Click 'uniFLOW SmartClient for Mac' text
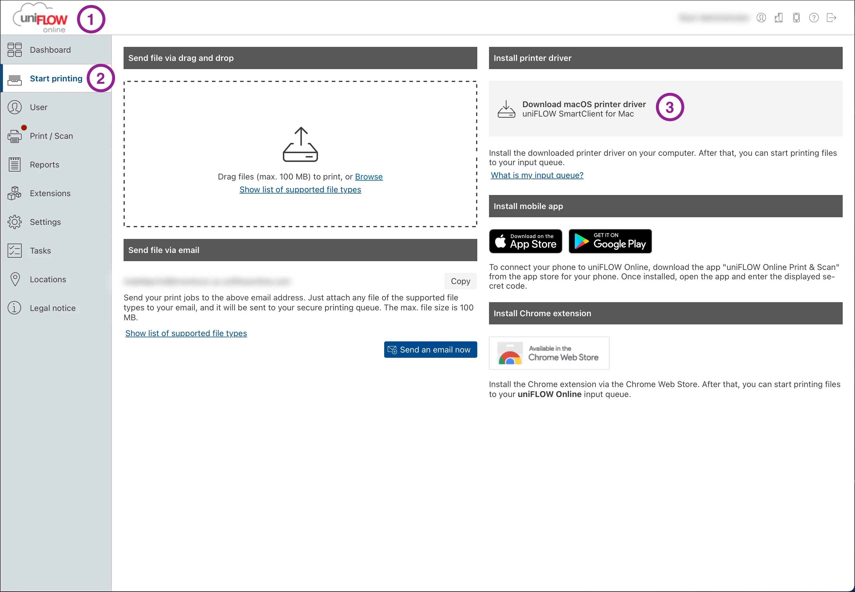The width and height of the screenshot is (855, 592). click(x=578, y=114)
